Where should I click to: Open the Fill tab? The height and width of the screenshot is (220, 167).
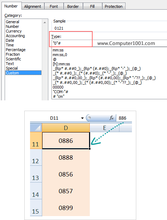coord(92,6)
